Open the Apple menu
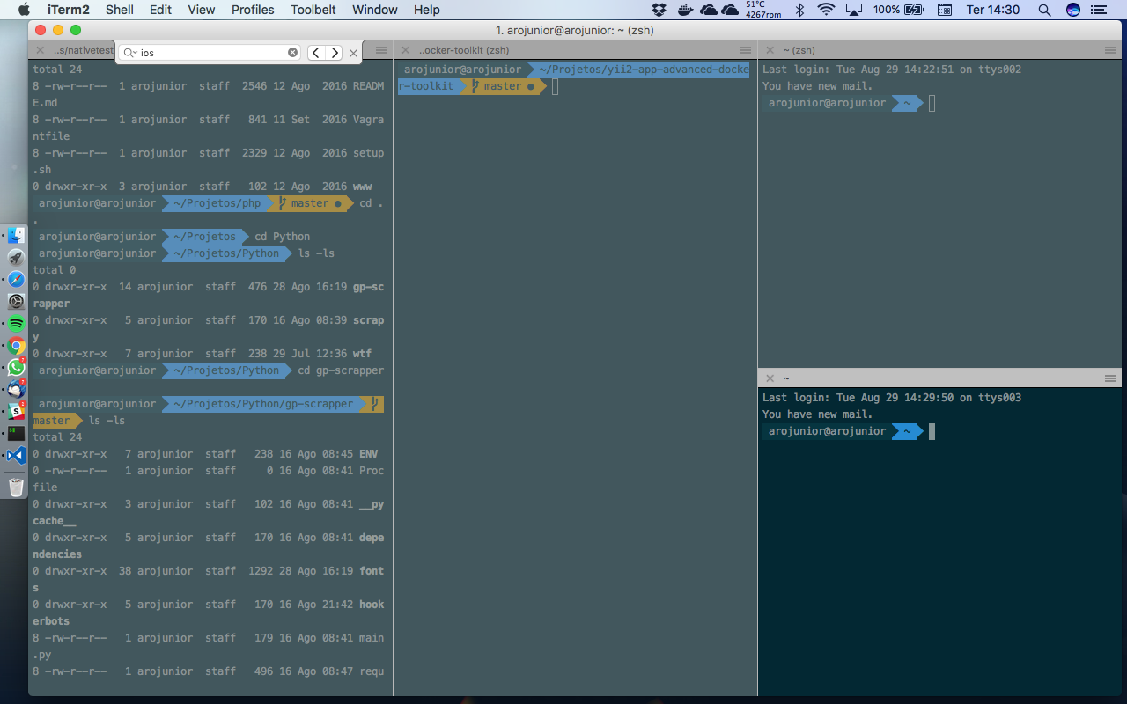 24,10
